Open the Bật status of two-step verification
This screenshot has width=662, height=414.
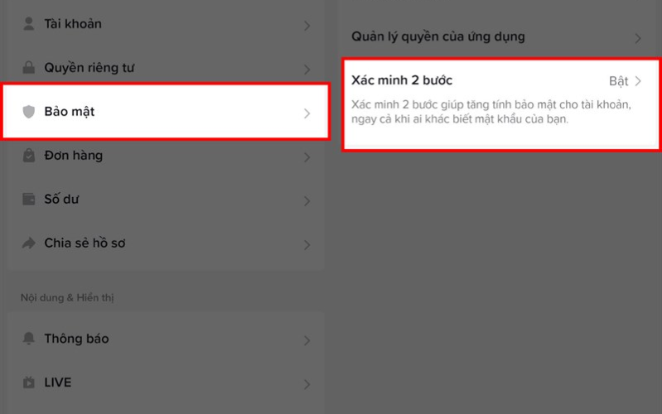618,81
